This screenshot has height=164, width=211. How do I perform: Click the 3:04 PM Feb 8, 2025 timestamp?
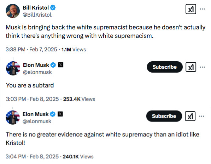(32, 157)
